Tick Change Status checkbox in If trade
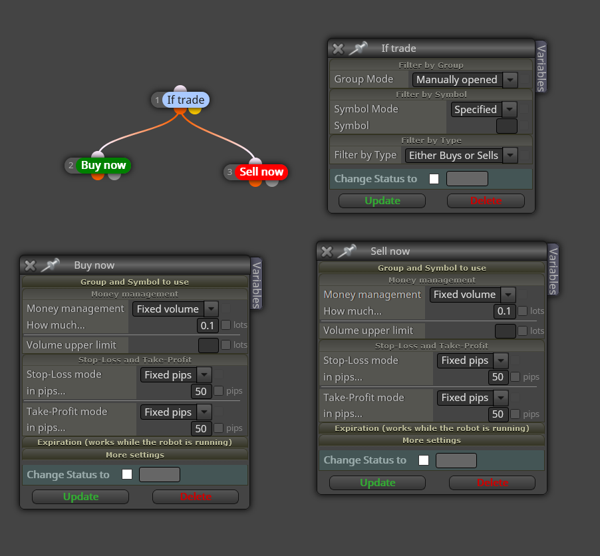This screenshot has height=556, width=600. [x=434, y=179]
